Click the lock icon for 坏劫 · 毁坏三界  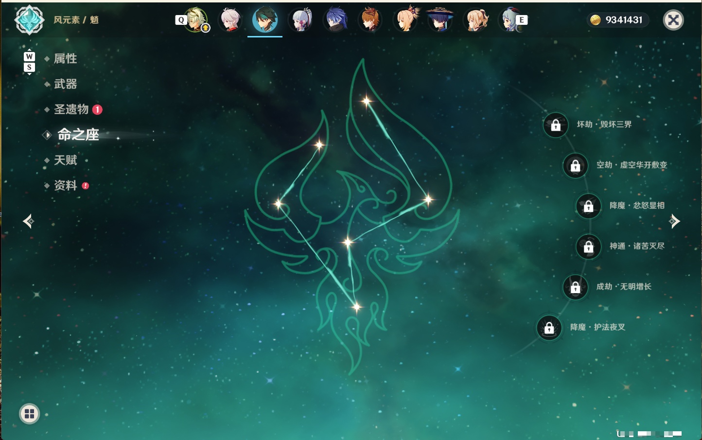pos(556,125)
